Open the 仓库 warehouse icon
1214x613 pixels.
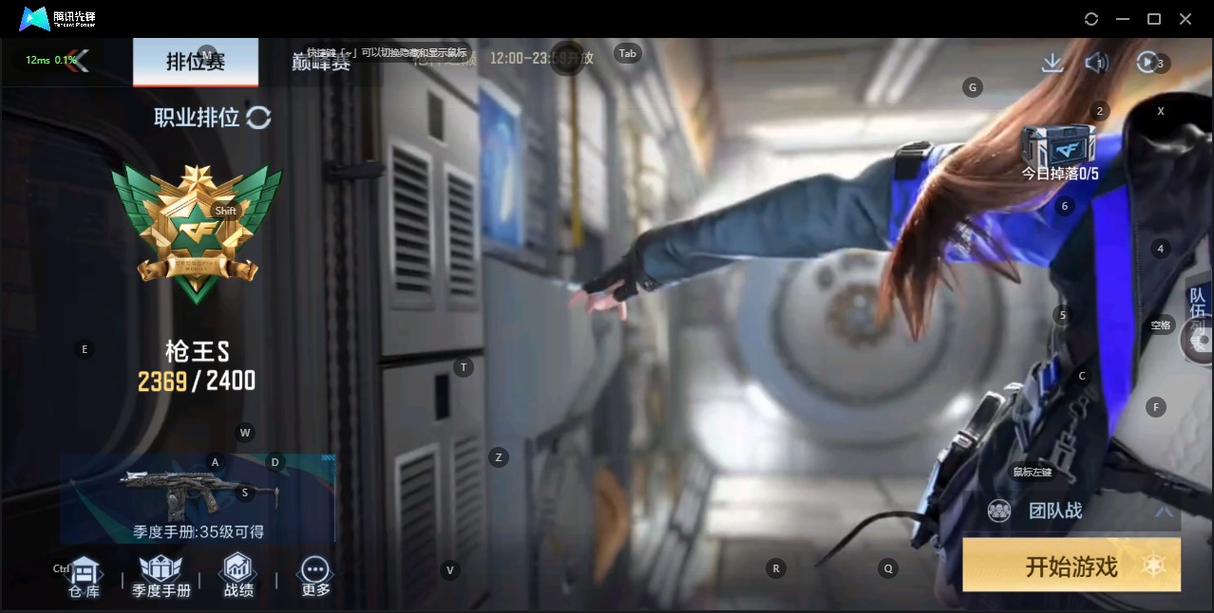85,578
